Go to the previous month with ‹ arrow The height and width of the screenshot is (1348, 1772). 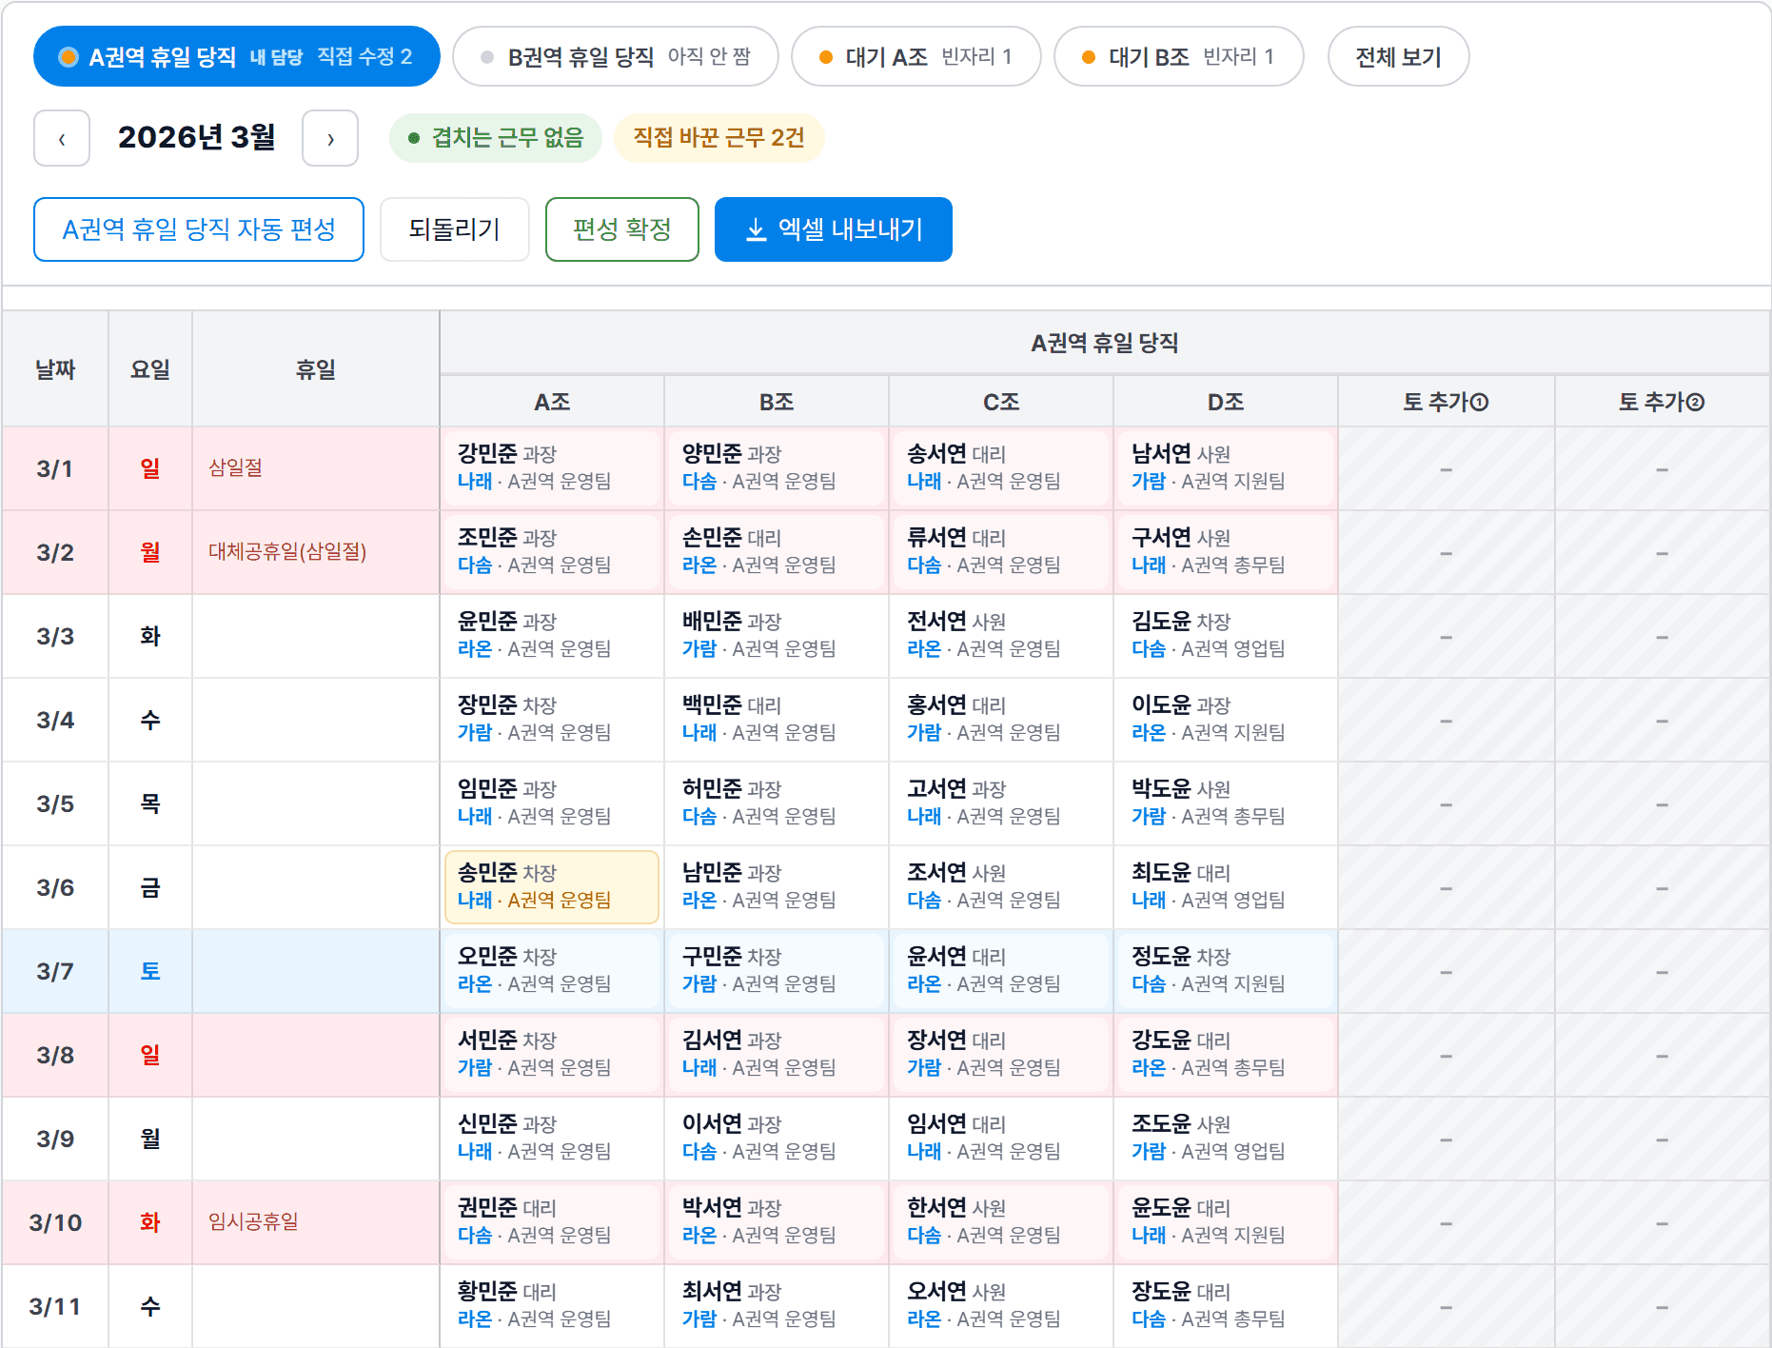pos(62,138)
